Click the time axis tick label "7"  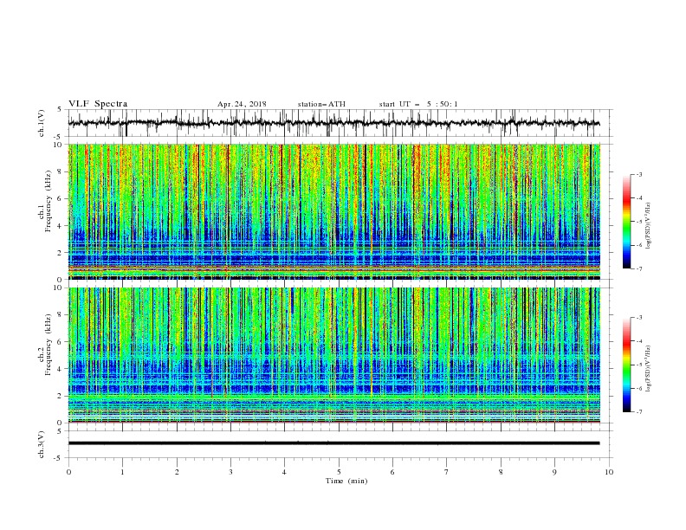click(447, 472)
